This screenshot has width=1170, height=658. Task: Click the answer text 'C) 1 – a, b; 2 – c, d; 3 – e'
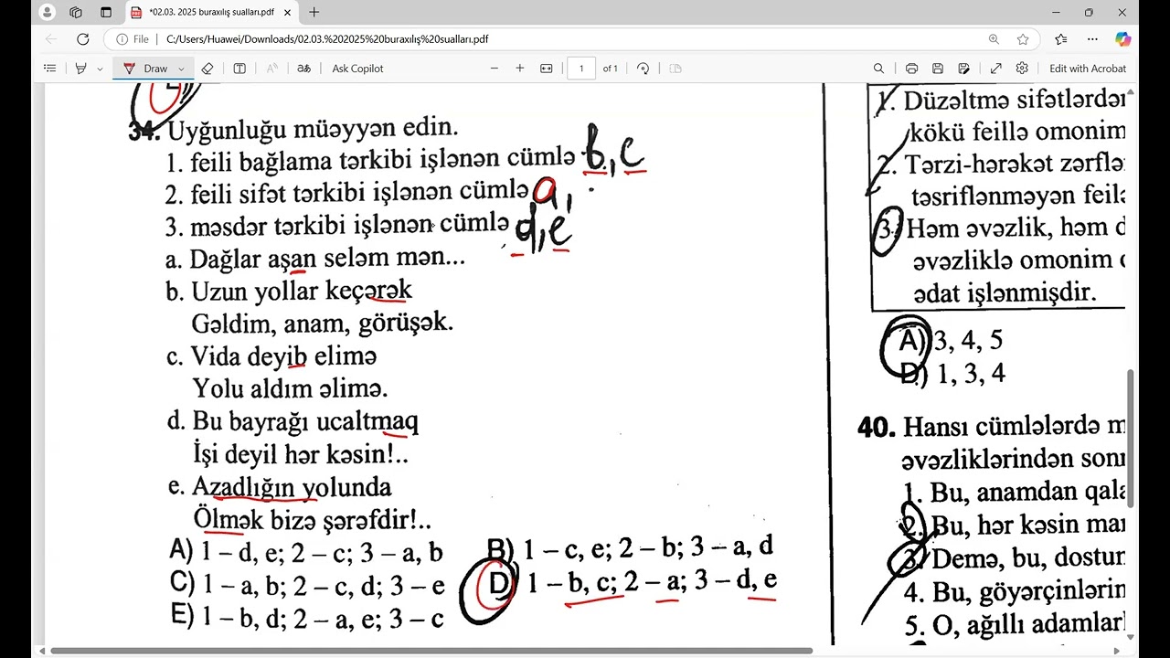point(308,584)
